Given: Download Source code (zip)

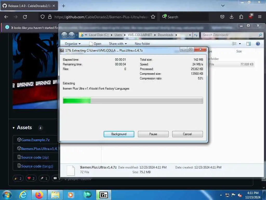Looking at the screenshot, I should point(35,157).
